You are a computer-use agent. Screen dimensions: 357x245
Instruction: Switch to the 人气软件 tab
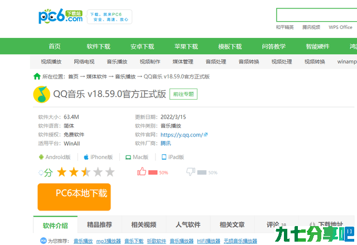[x=188, y=225]
